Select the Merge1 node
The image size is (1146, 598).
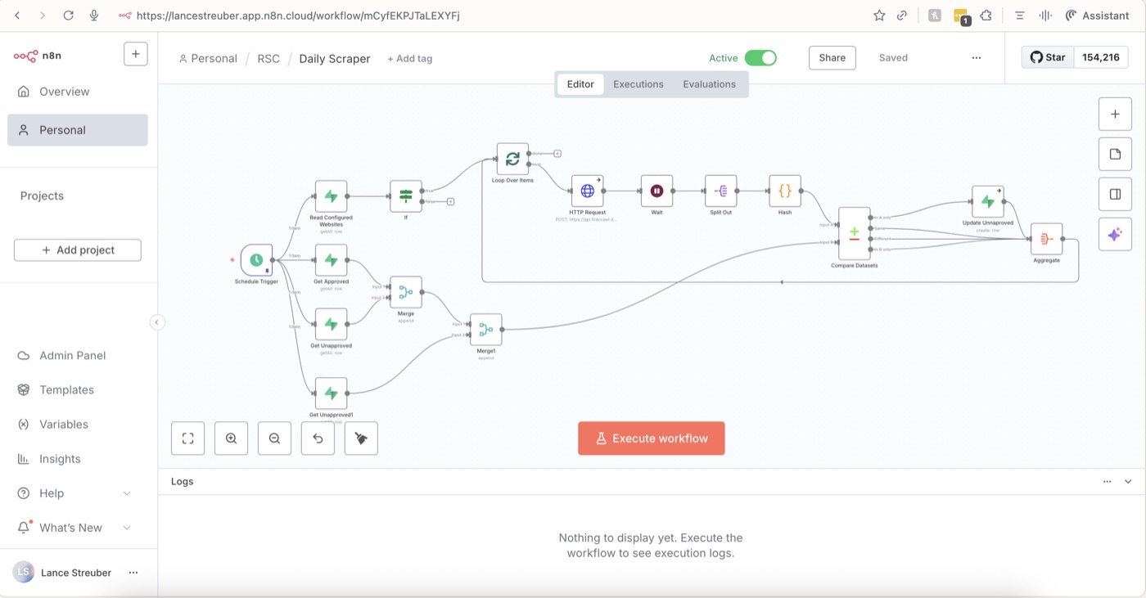pyautogui.click(x=486, y=330)
